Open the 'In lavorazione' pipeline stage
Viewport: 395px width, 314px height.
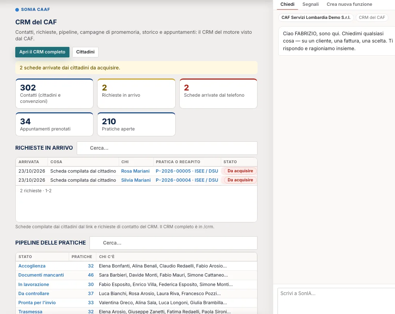[34, 284]
